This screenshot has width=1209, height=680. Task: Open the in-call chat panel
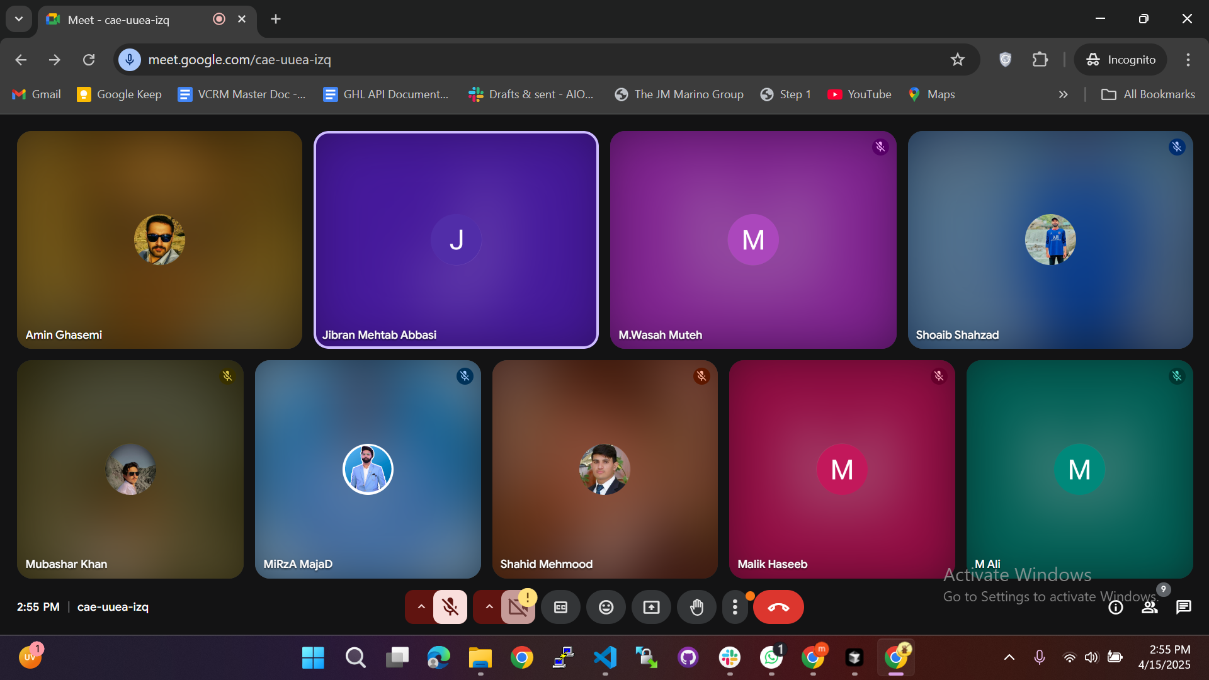pyautogui.click(x=1184, y=607)
